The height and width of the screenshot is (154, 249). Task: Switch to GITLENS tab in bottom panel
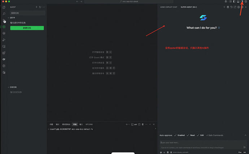[89, 124]
